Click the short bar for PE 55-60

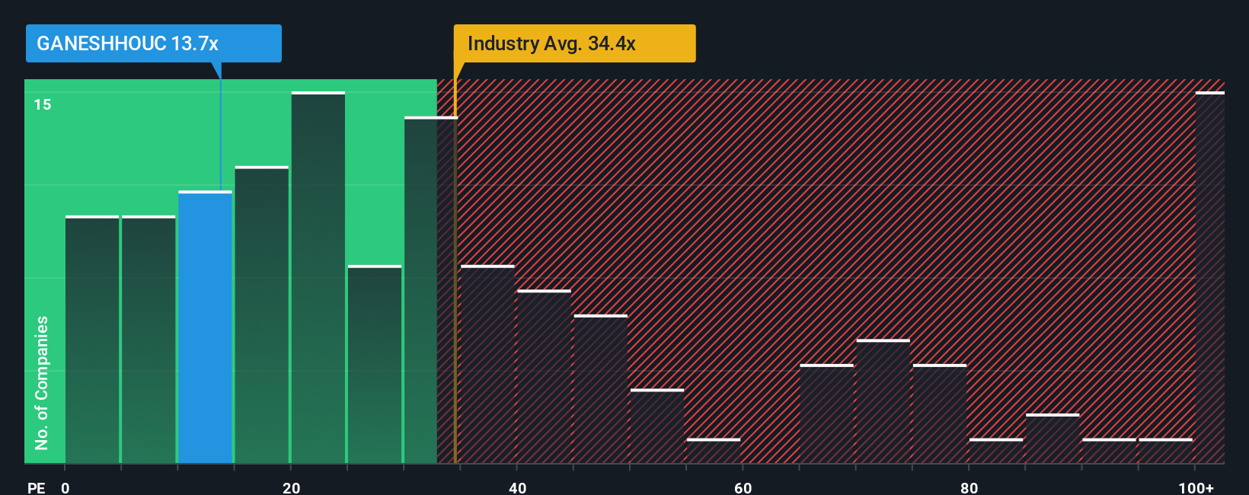click(x=714, y=451)
